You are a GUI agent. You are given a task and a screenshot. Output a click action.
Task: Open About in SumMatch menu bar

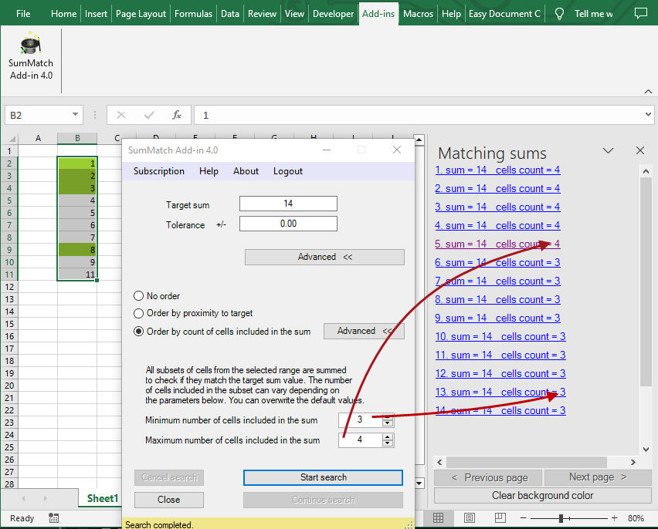[246, 171]
